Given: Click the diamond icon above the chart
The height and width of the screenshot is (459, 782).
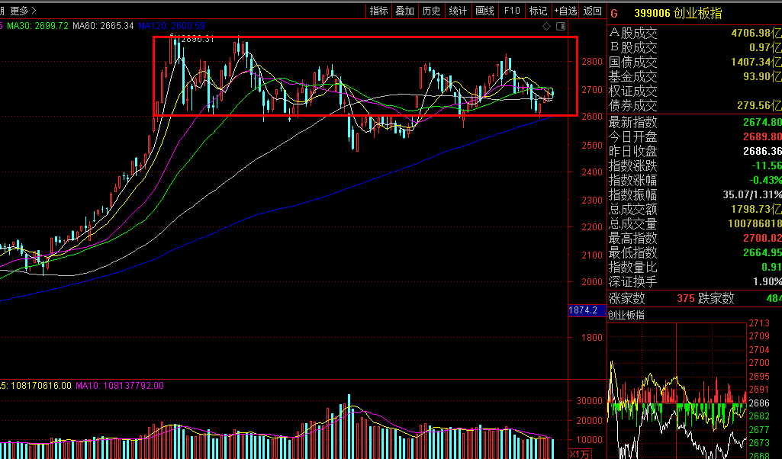Looking at the screenshot, I should 546,27.
